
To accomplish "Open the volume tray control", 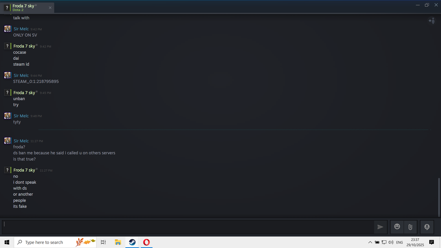I will [x=391, y=242].
